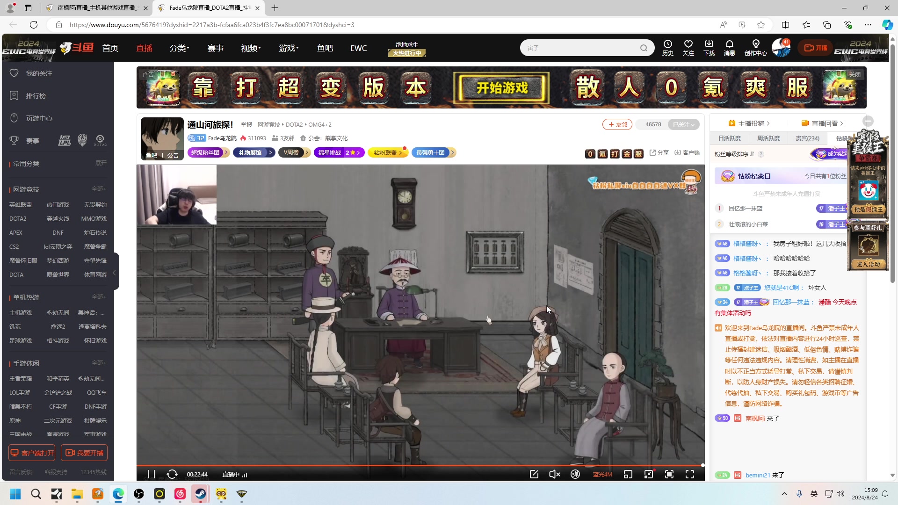Toggle danmaku bullet comments in player
The height and width of the screenshot is (505, 898).
[x=575, y=474]
